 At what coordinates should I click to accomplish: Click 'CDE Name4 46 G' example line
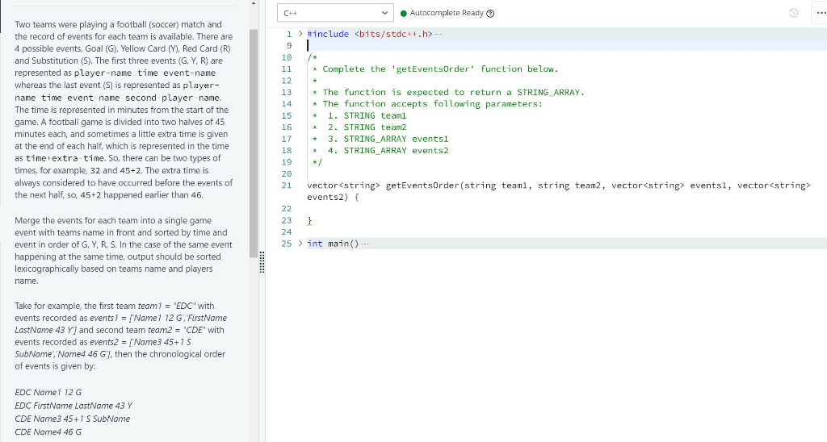[x=48, y=432]
